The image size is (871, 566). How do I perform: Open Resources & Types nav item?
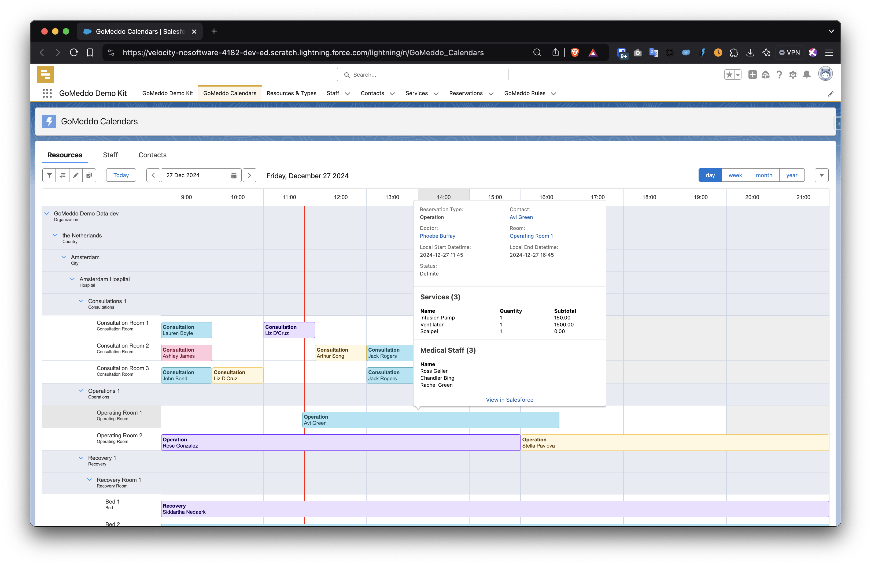[x=291, y=93]
